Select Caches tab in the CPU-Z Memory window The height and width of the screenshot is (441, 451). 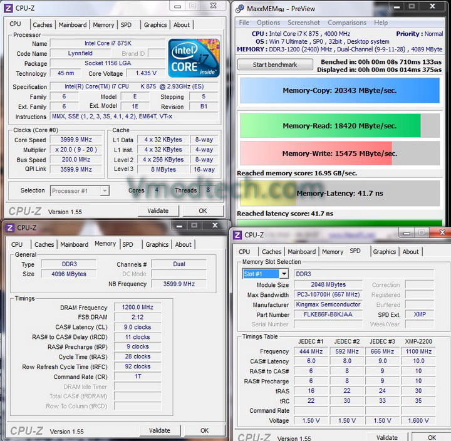[x=44, y=244]
